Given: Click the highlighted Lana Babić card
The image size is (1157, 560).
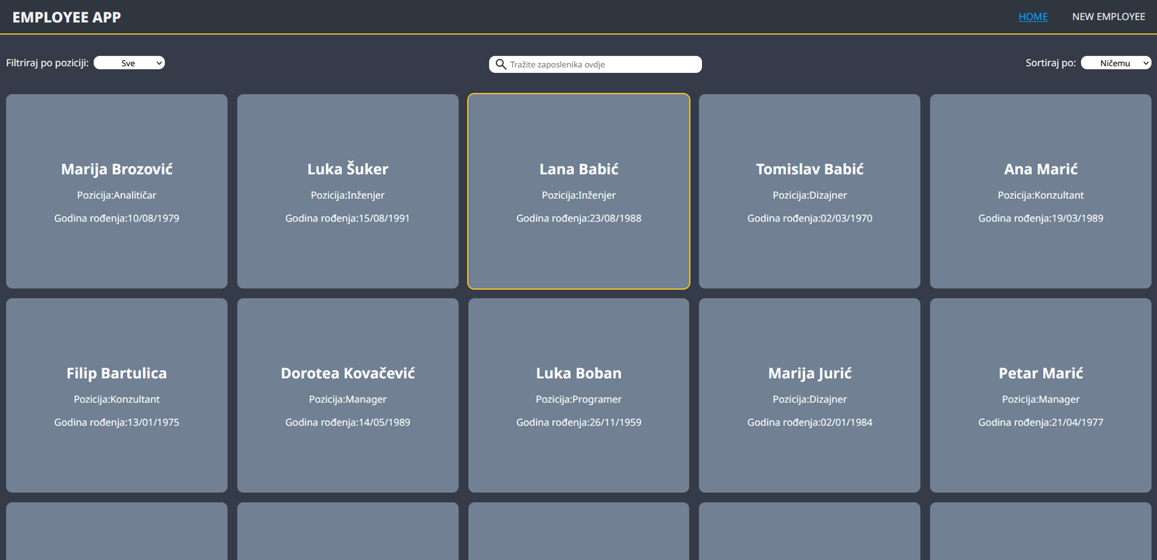Looking at the screenshot, I should coord(578,191).
